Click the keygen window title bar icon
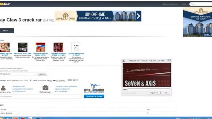The width and height of the screenshot is (212, 119). pyautogui.click(x=124, y=61)
